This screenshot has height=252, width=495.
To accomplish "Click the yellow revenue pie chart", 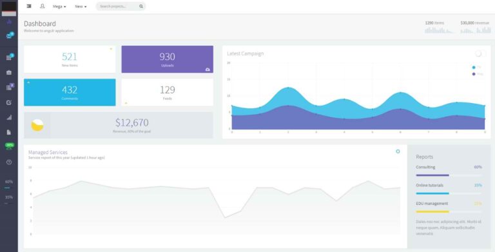I will click(x=37, y=125).
